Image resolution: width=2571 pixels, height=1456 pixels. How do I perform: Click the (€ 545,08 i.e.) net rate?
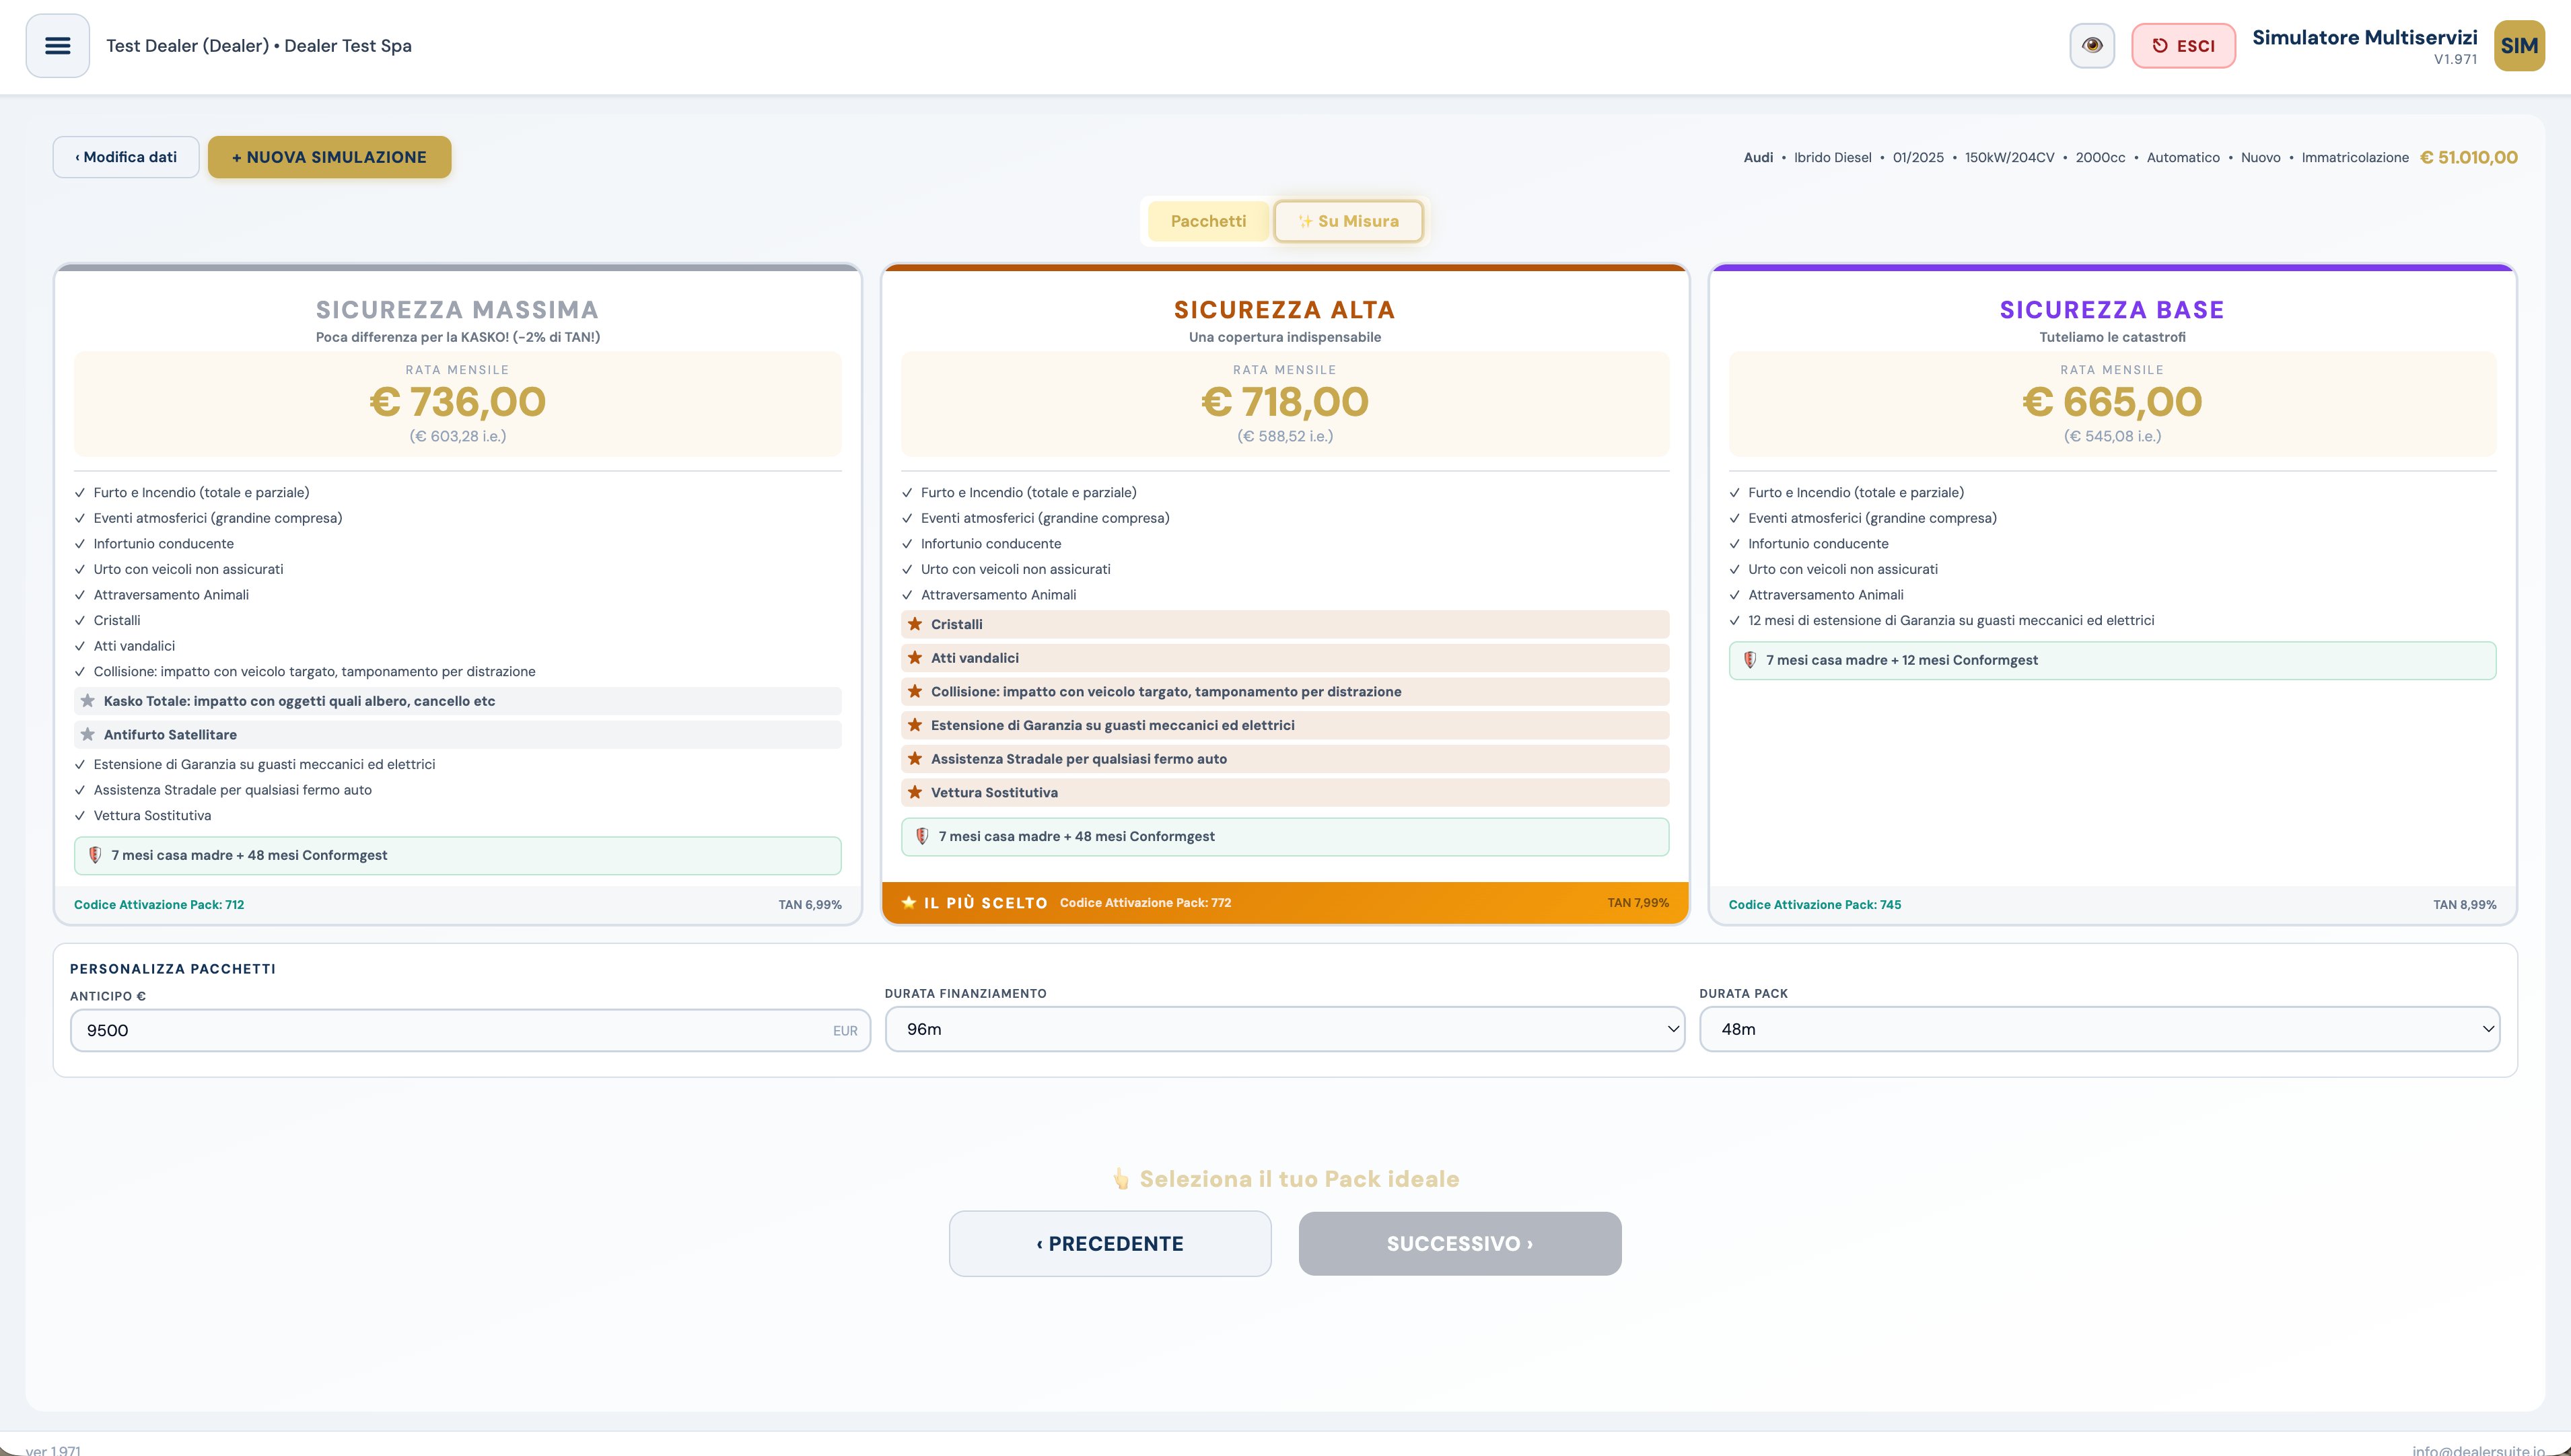coord(2112,436)
